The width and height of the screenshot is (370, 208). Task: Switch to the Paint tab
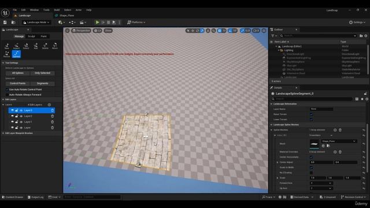[x=44, y=36]
